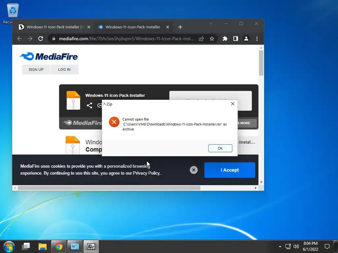View site security lock info
The image size is (338, 253).
click(54, 39)
